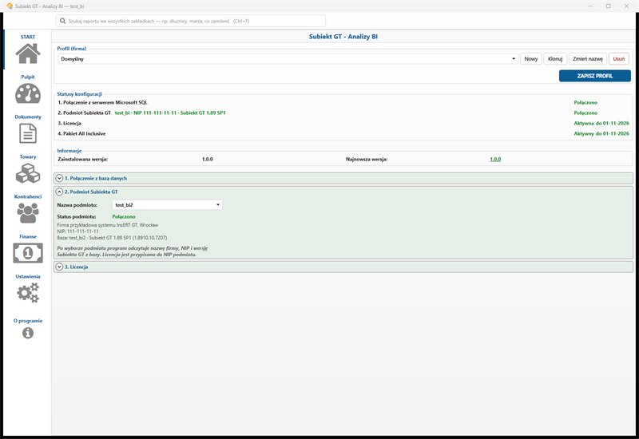Click '4. Pakiet All Inclusive' row
The image size is (639, 439).
pos(81,133)
